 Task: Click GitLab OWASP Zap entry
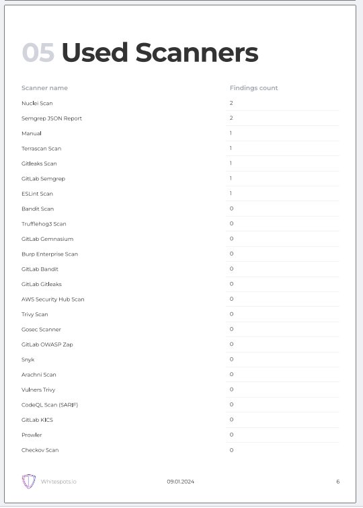click(x=47, y=344)
